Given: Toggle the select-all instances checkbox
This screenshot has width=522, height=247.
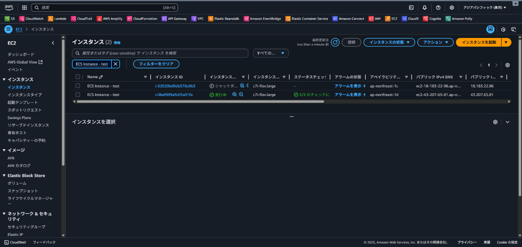Looking at the screenshot, I should point(78,77).
